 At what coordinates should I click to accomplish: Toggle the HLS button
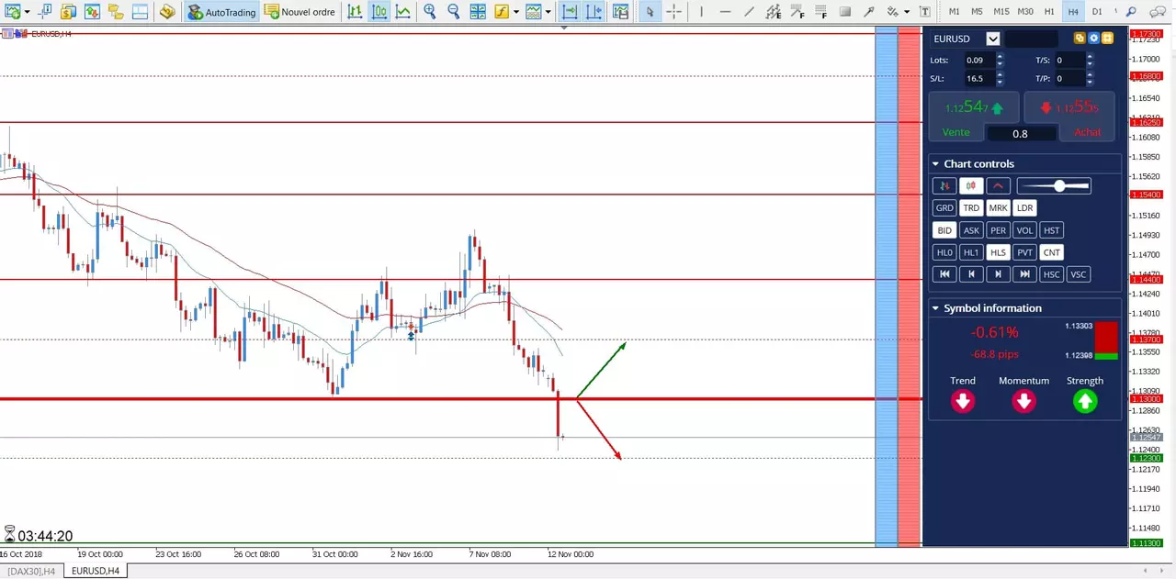[998, 252]
